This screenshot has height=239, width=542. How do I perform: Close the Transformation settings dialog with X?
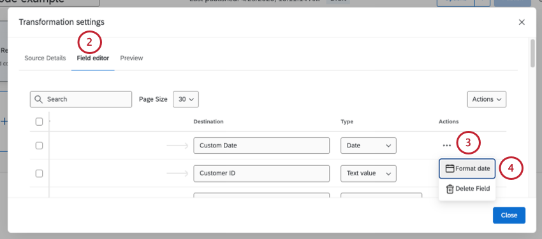coord(522,22)
